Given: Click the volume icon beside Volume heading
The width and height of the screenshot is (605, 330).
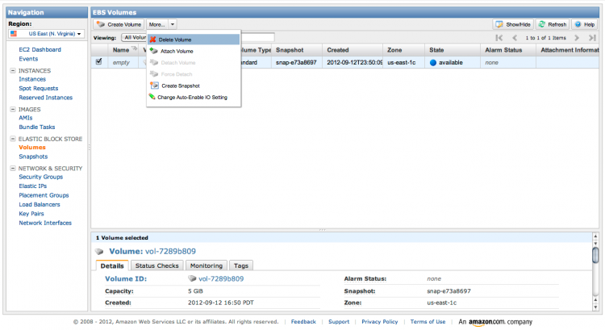Looking at the screenshot, I should click(x=99, y=252).
